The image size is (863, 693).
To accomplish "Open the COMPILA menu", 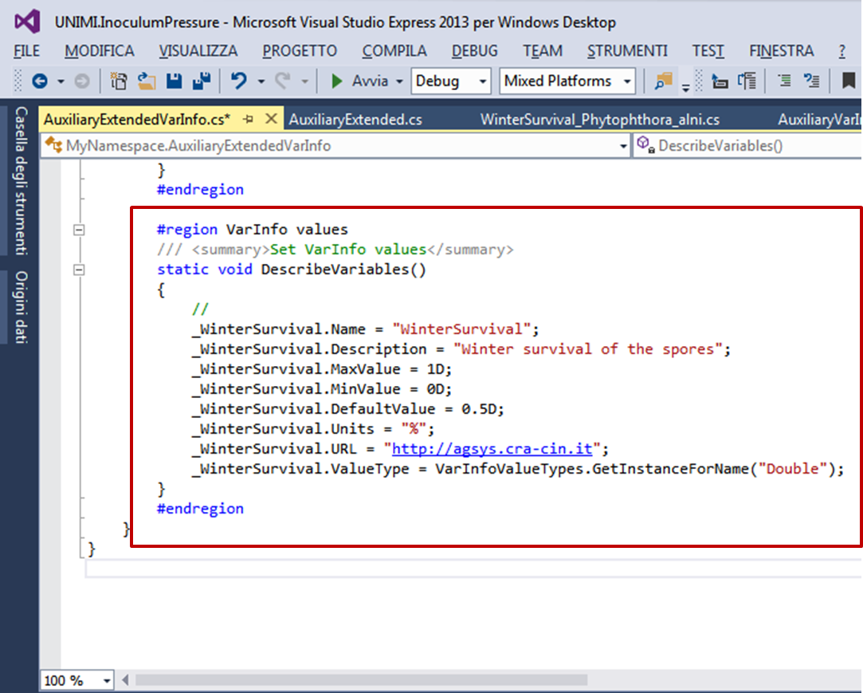I will tap(394, 51).
